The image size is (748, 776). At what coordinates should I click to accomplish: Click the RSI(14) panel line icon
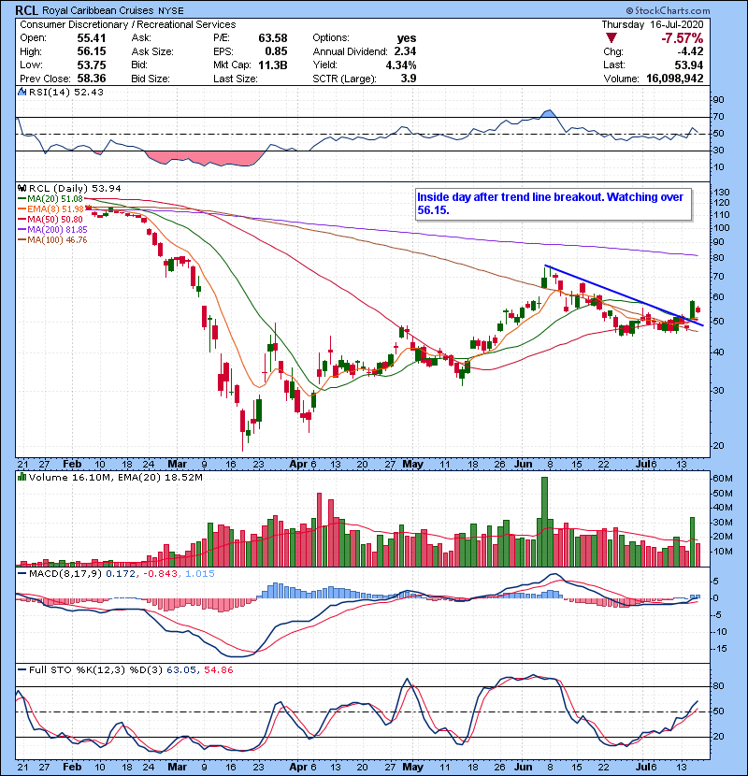pyautogui.click(x=22, y=92)
